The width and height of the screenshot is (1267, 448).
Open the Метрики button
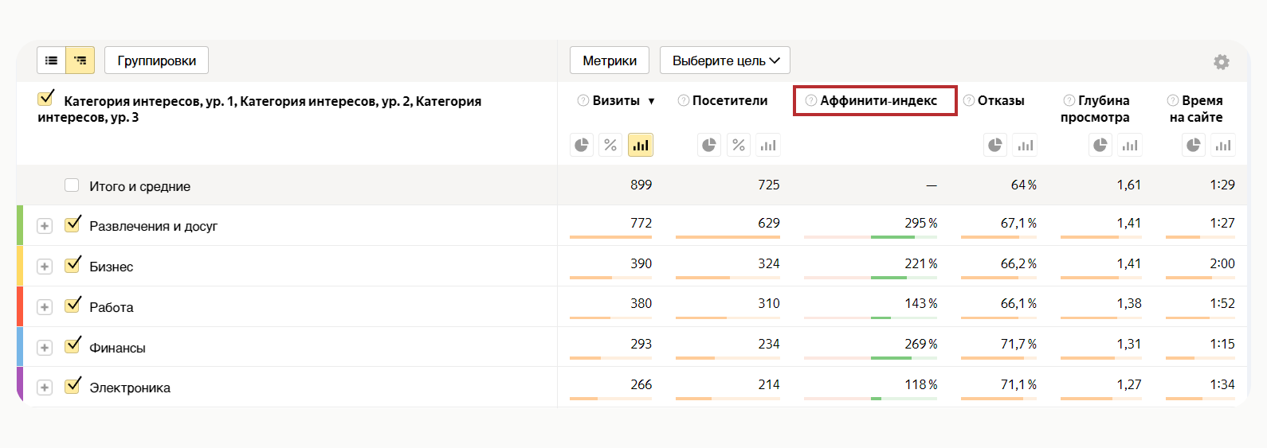pos(610,60)
